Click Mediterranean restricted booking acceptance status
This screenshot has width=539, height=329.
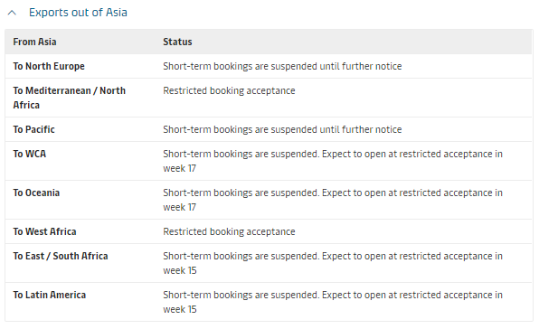229,90
